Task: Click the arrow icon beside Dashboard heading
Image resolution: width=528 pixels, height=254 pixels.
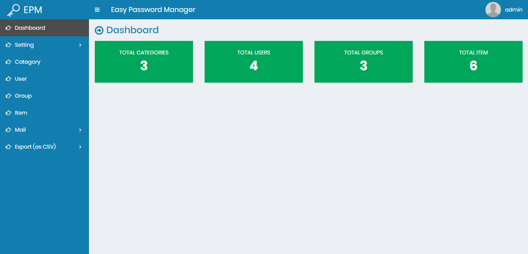Action: pyautogui.click(x=99, y=30)
